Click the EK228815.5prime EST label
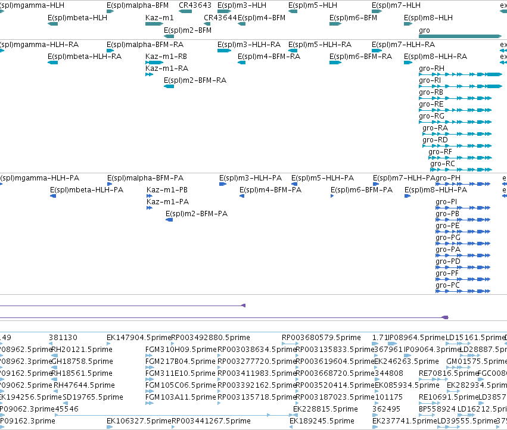 tap(326, 409)
